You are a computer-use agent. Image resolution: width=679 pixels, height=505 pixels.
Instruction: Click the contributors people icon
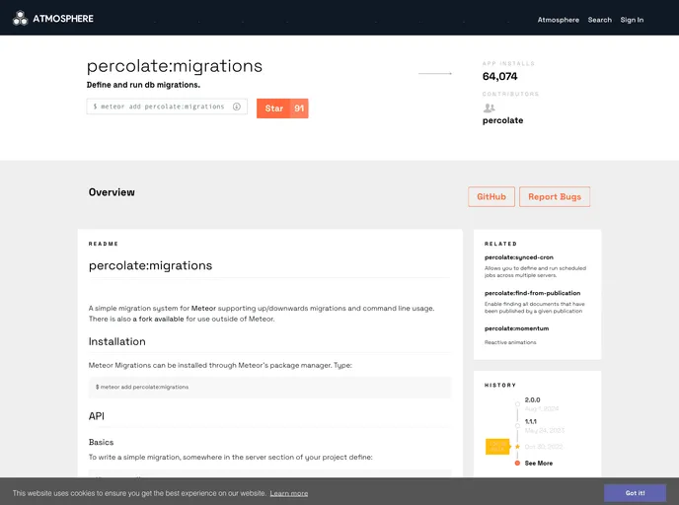click(x=489, y=108)
